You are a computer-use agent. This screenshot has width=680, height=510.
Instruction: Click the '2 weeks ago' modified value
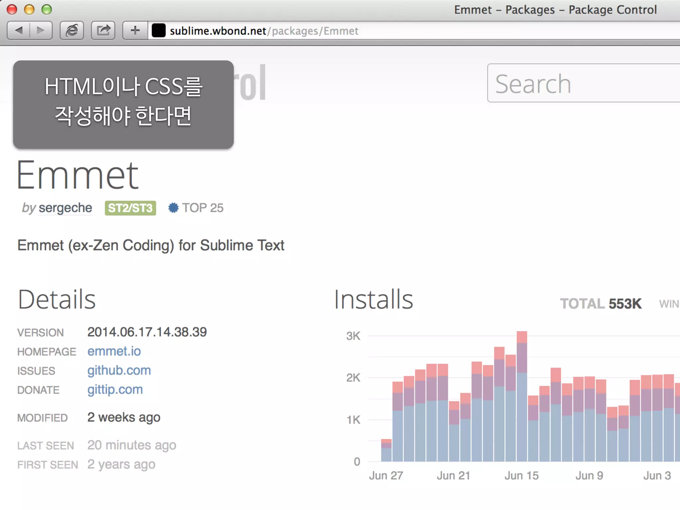tap(124, 417)
